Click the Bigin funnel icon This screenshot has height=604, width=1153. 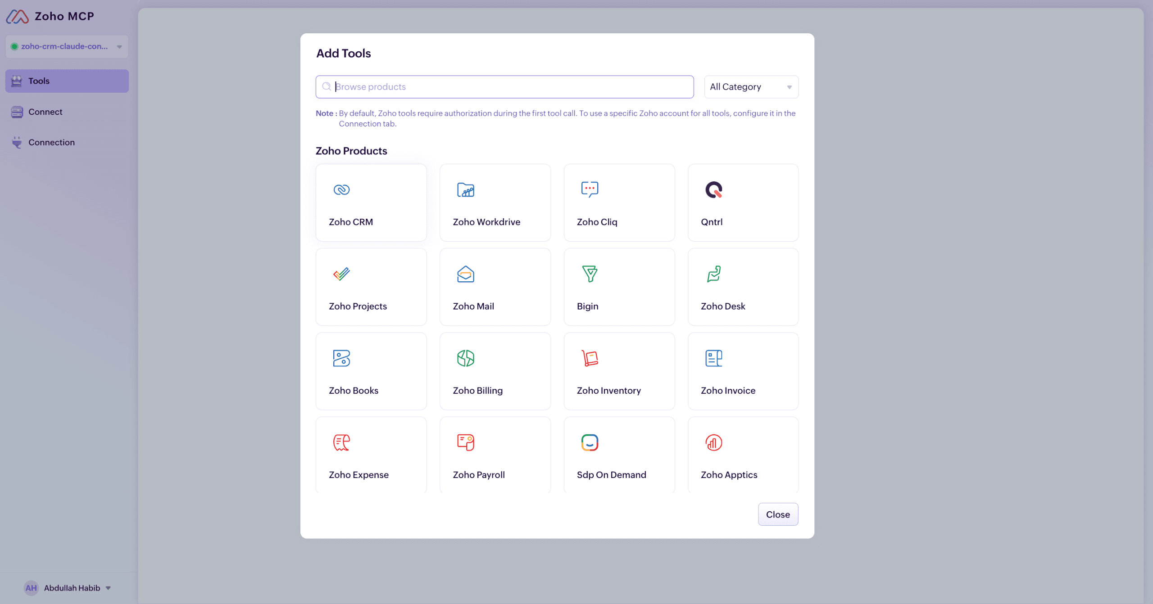589,274
